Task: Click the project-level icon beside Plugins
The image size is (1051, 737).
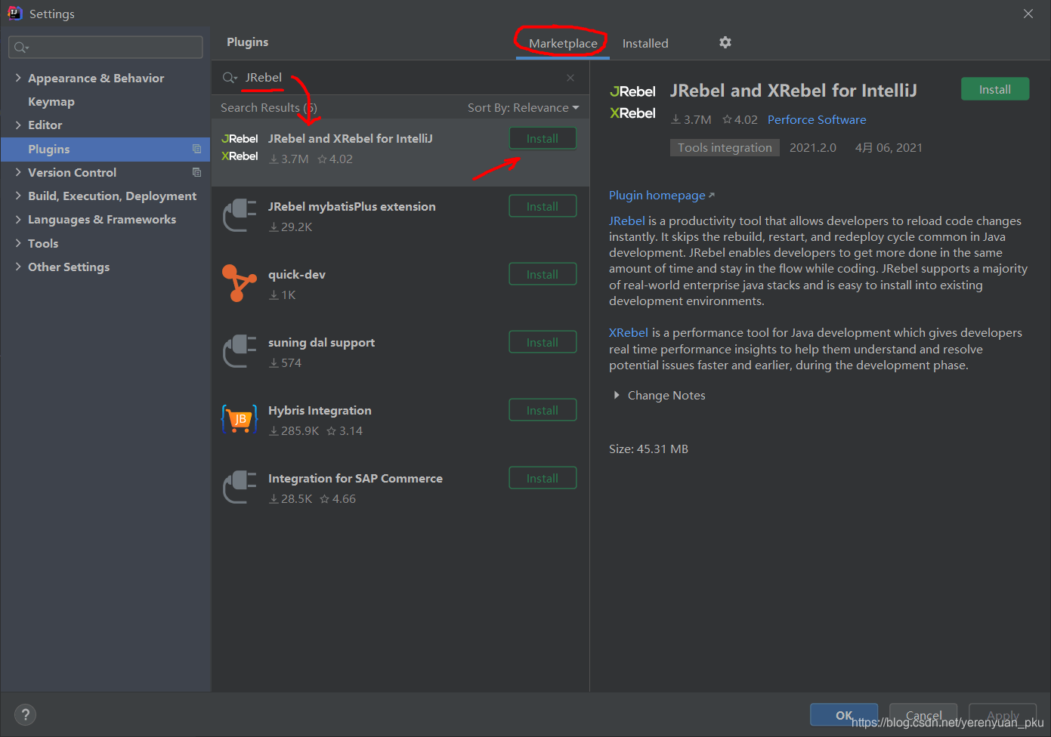Action: (197, 149)
